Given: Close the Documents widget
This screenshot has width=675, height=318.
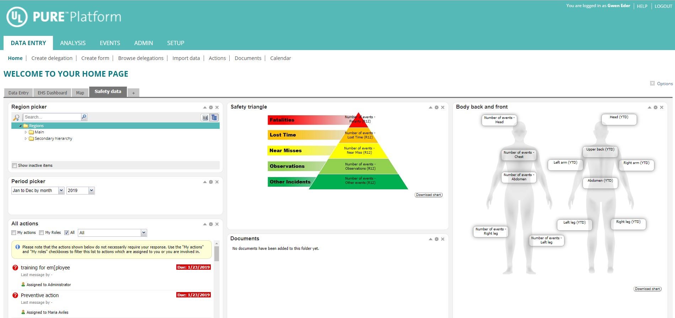Looking at the screenshot, I should coord(443,239).
